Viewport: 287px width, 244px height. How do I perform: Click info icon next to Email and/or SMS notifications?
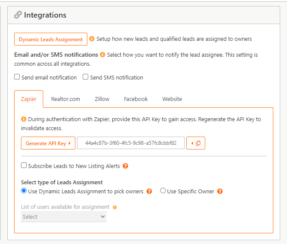tap(102, 55)
